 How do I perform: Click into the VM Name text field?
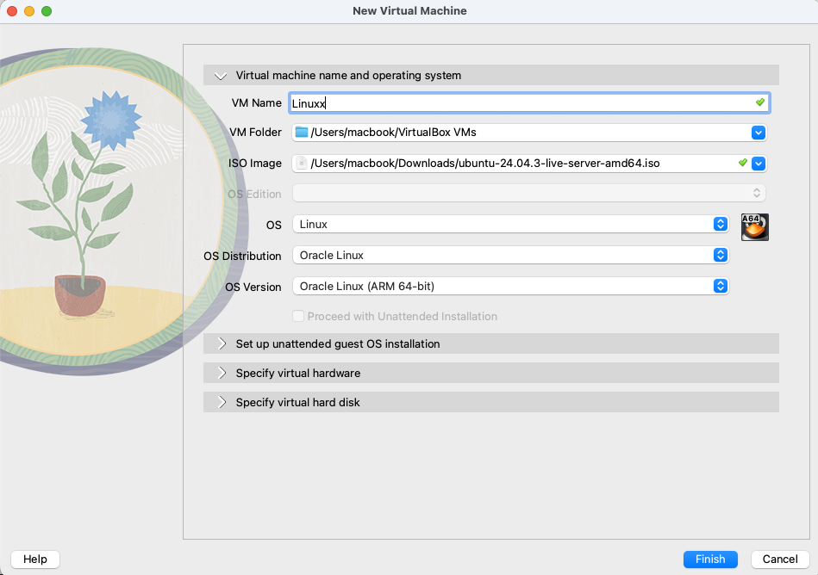tap(529, 103)
